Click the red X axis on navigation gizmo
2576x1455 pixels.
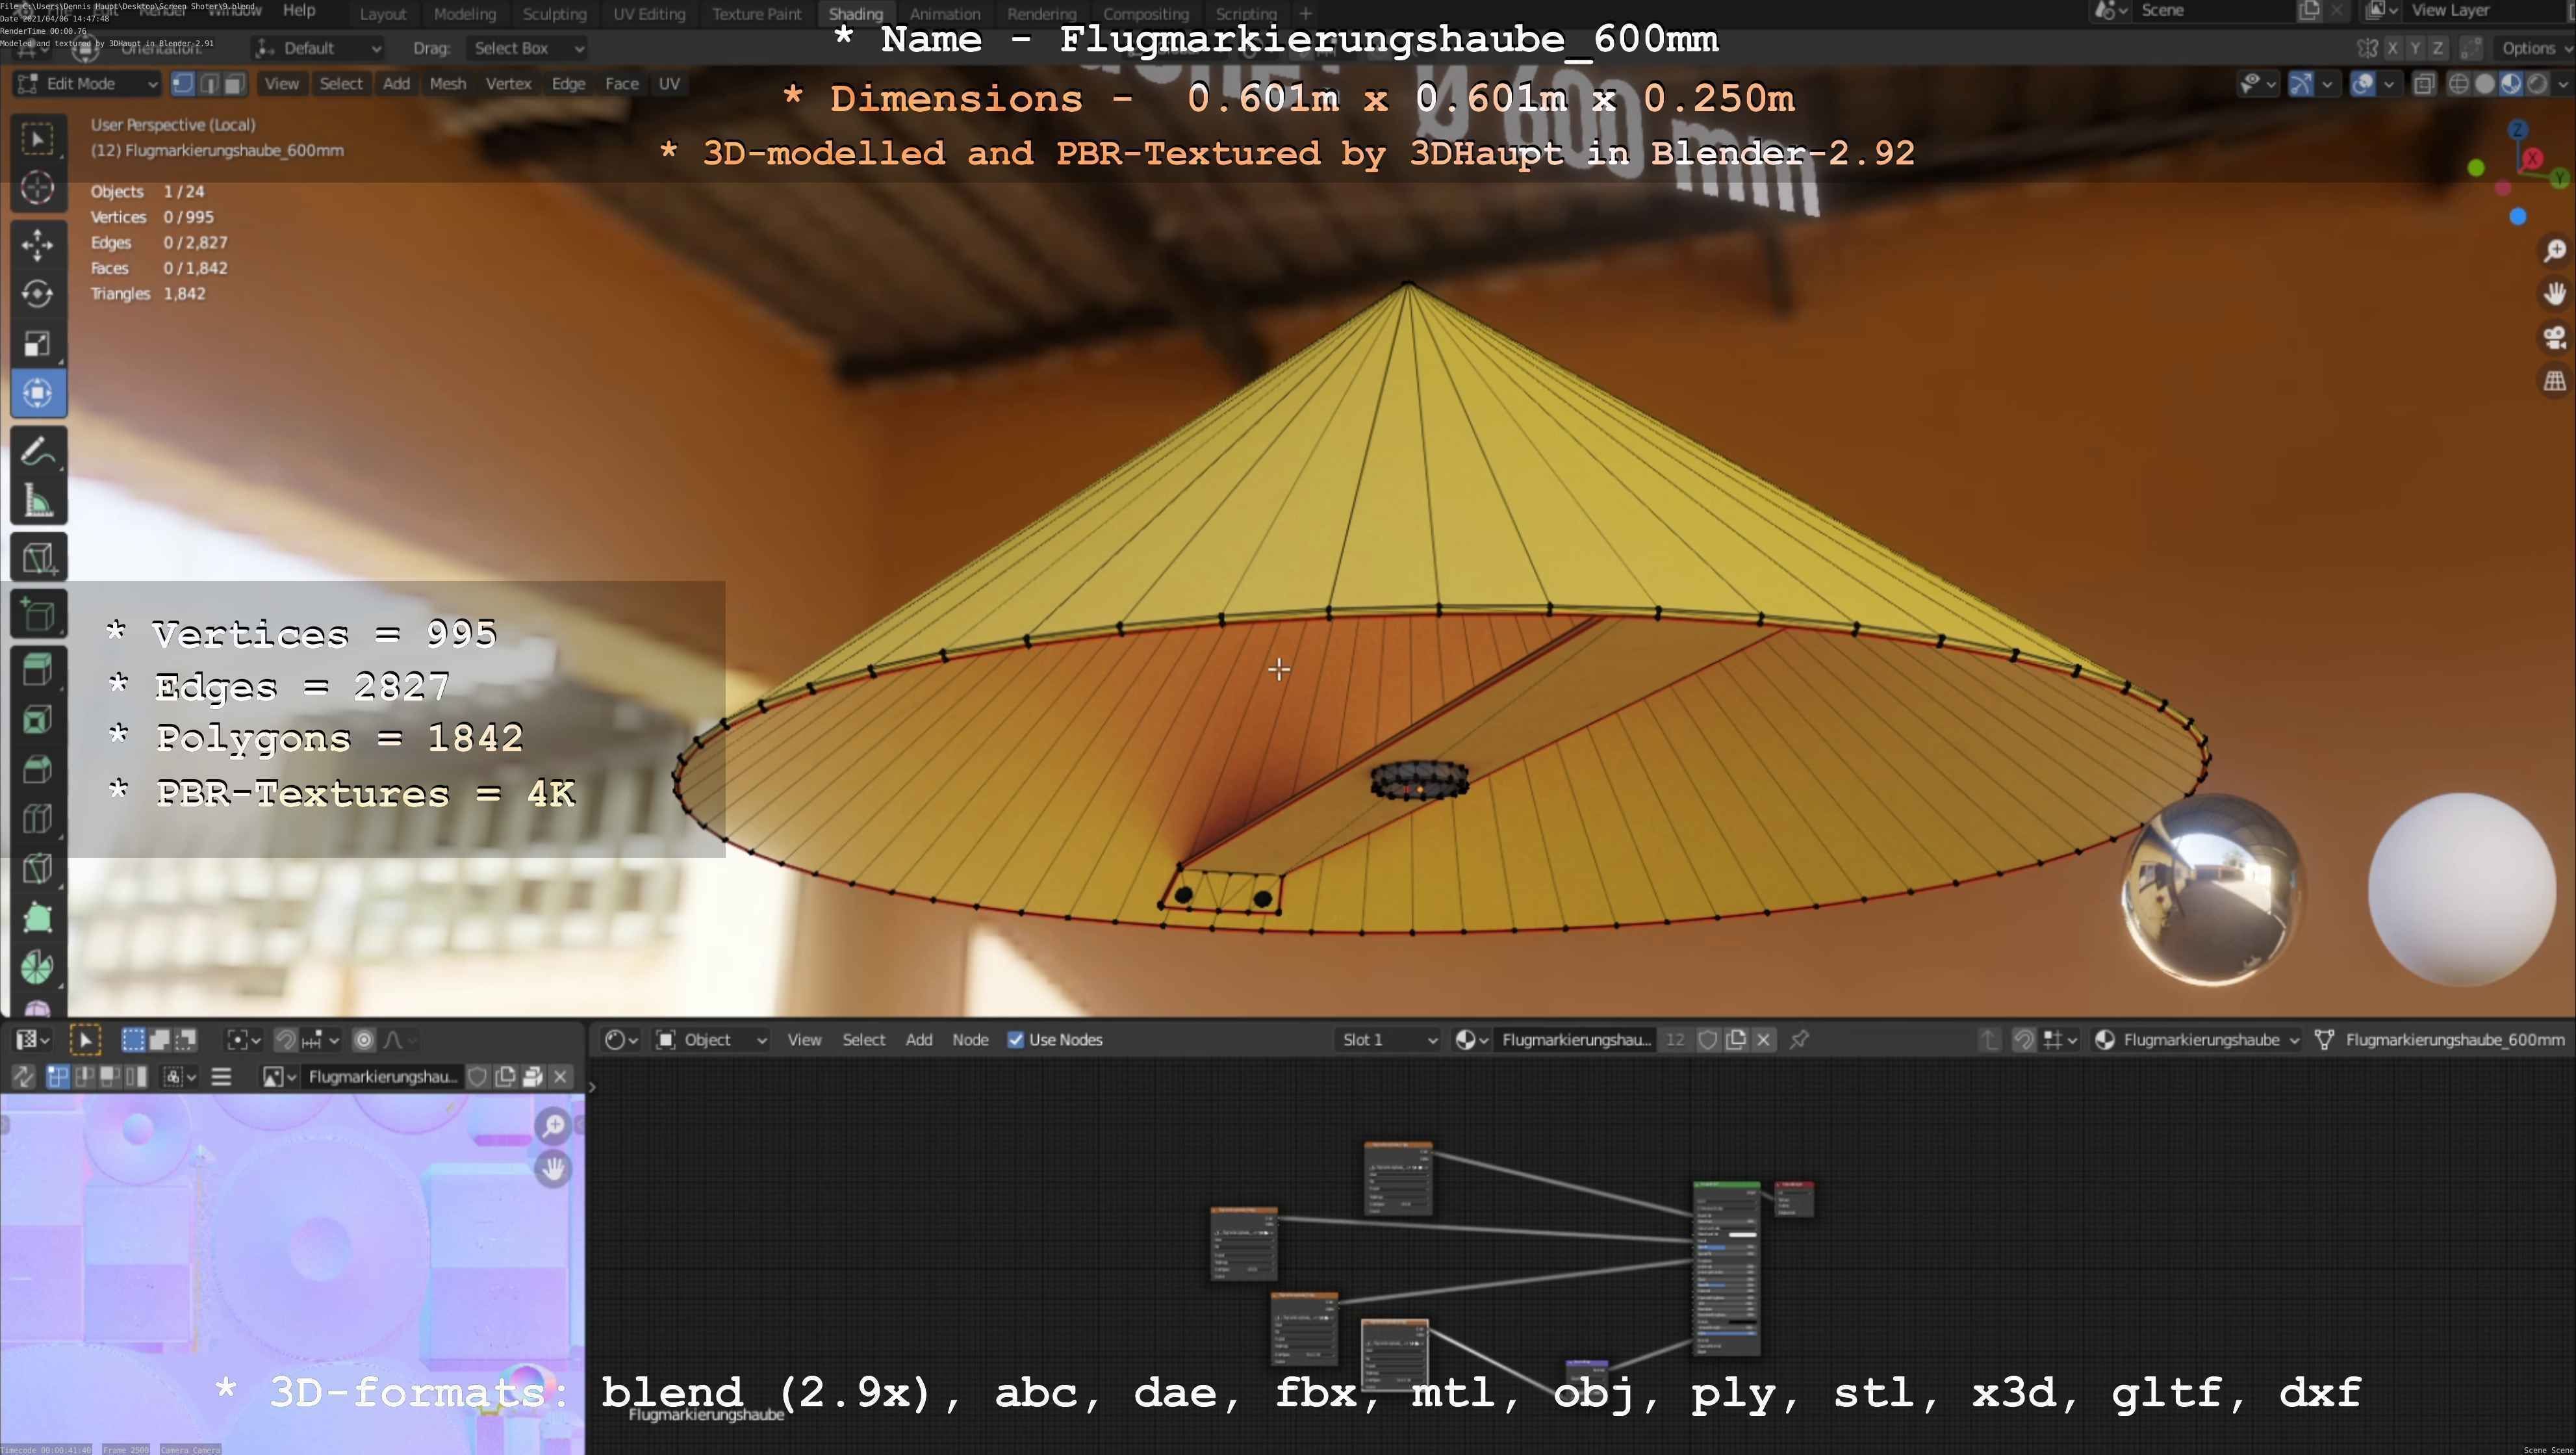pos(2532,159)
